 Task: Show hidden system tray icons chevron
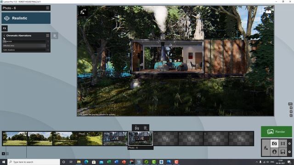(256, 162)
